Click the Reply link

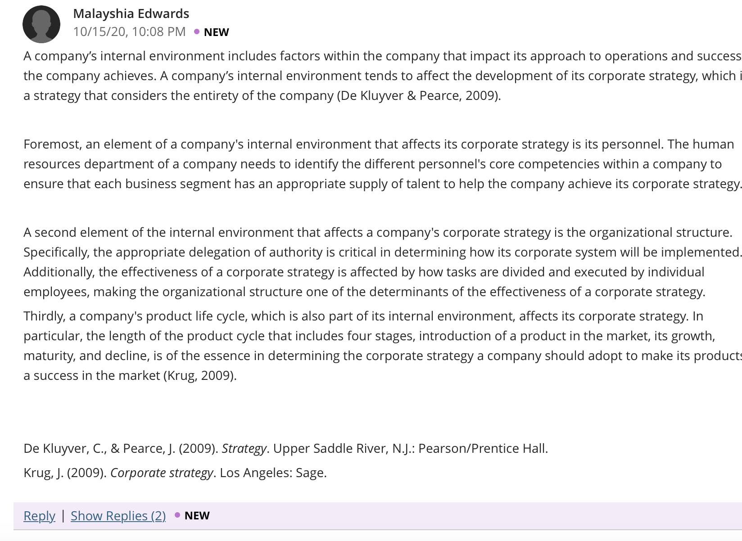point(39,516)
